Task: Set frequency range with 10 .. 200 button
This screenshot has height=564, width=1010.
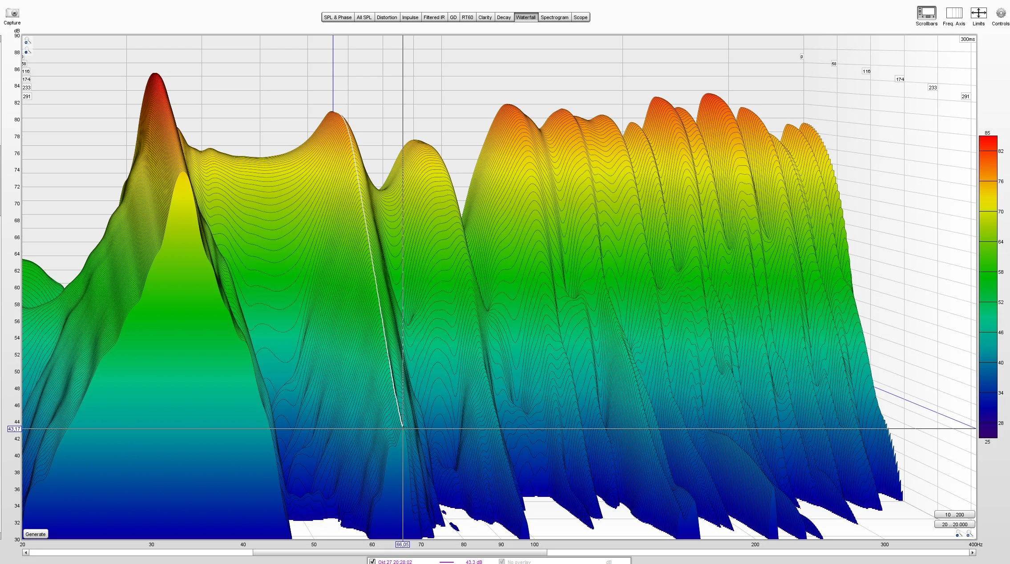Action: (x=954, y=515)
